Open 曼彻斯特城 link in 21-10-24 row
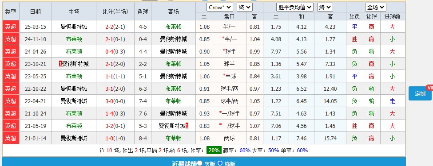 tap(173, 113)
